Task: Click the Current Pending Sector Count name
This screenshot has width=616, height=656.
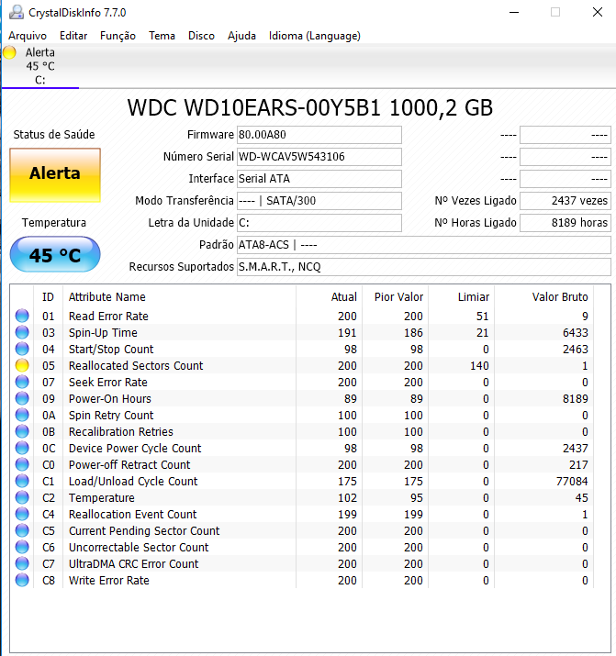Action: (144, 531)
